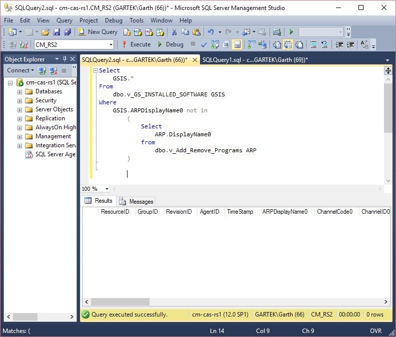Select the Results tab

point(98,201)
